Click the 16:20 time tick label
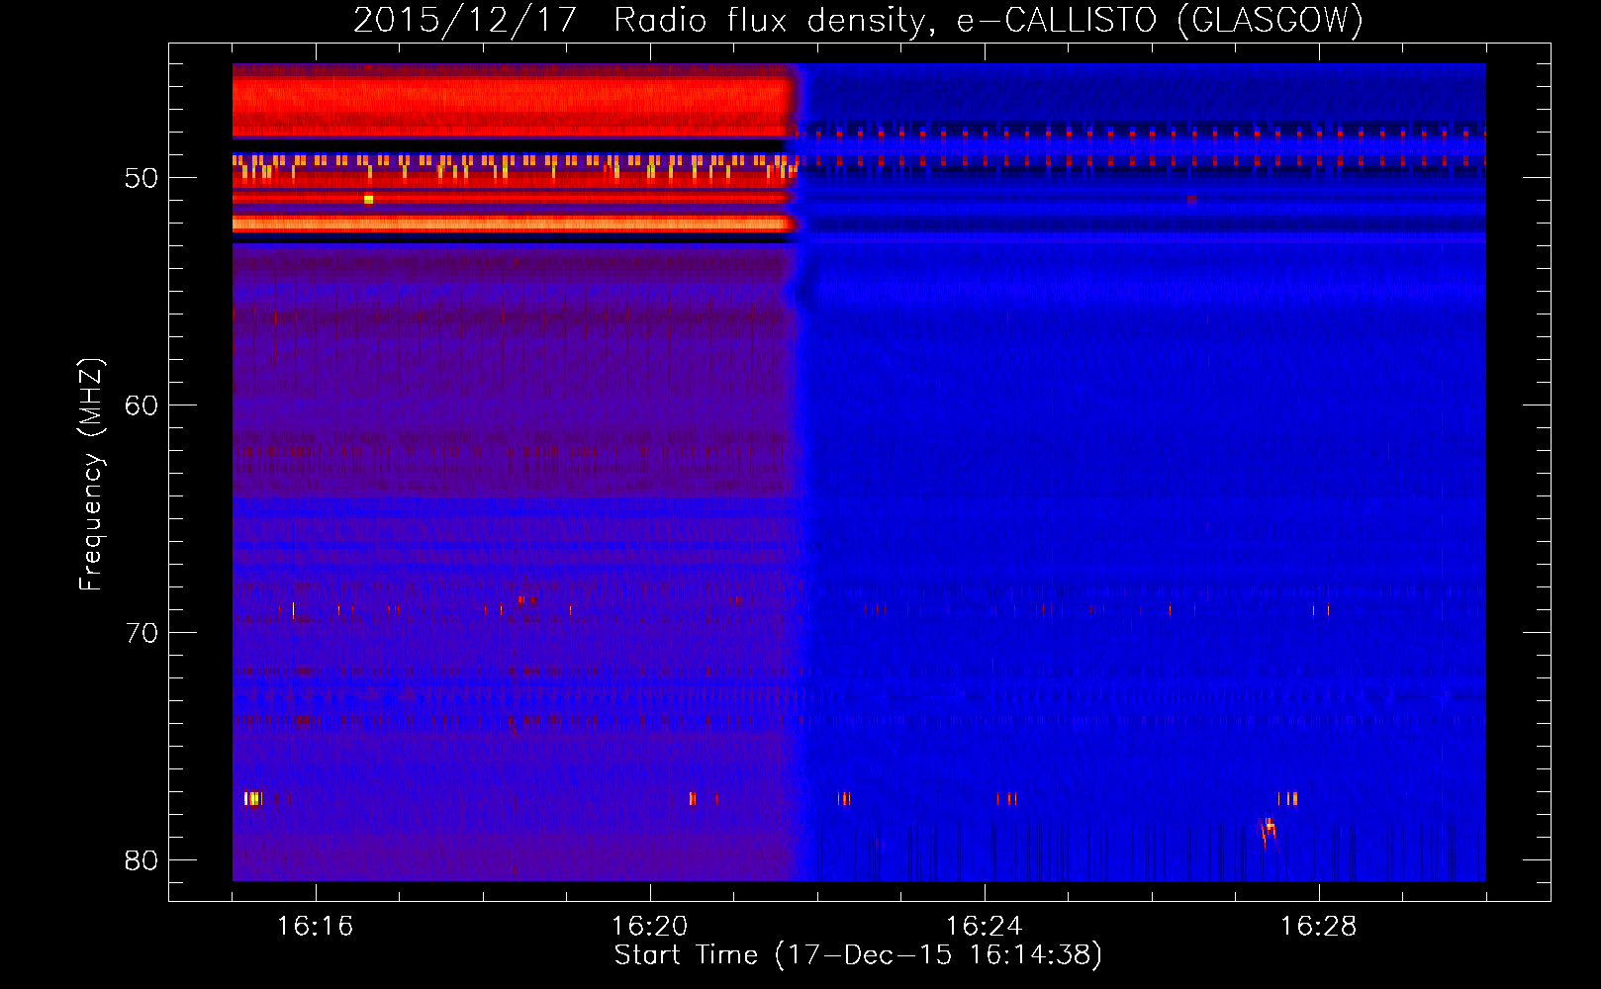This screenshot has height=989, width=1601. (x=649, y=926)
